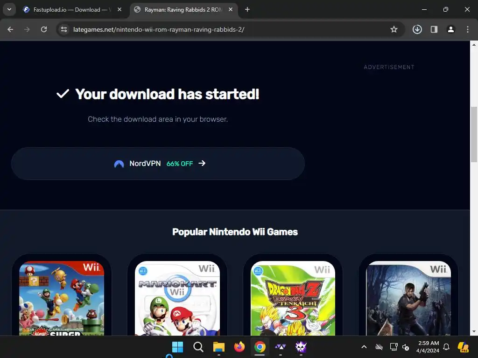Open the Chrome three-dot menu
The width and height of the screenshot is (478, 358).
[468, 29]
